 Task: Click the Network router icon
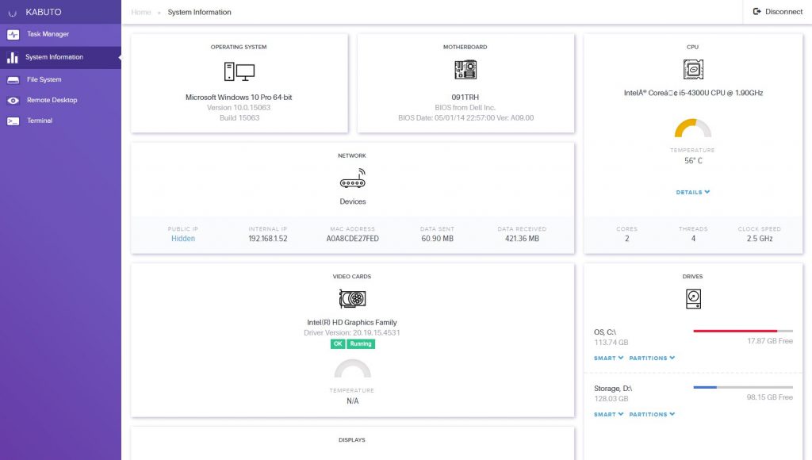(353, 178)
